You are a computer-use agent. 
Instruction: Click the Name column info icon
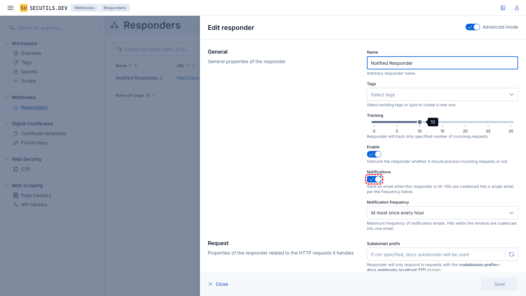click(x=130, y=65)
